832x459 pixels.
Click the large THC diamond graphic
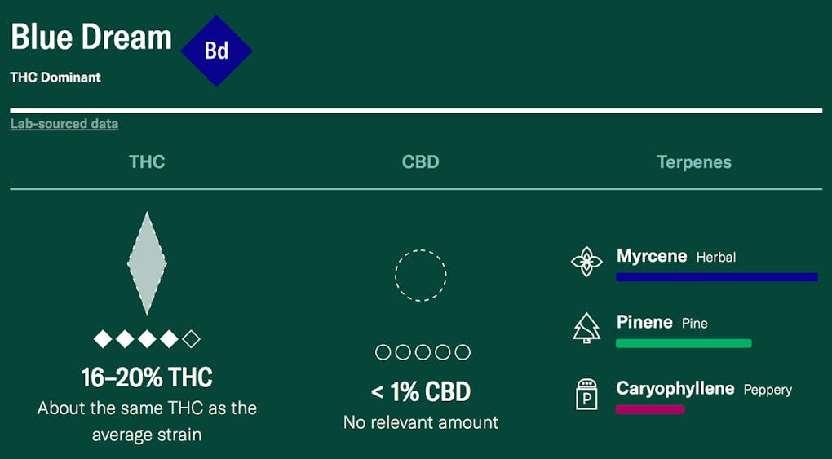(147, 263)
